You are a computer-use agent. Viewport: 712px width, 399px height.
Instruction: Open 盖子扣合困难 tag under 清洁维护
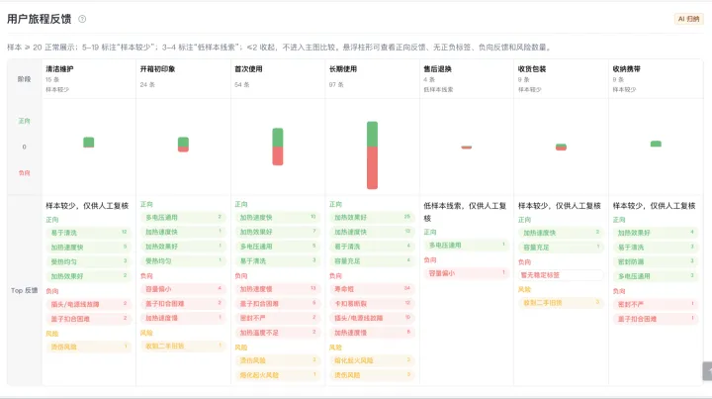coord(89,319)
